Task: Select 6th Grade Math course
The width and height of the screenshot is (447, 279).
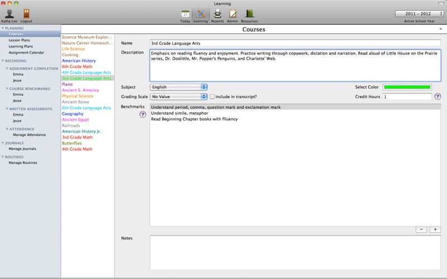Action: pyautogui.click(x=77, y=66)
